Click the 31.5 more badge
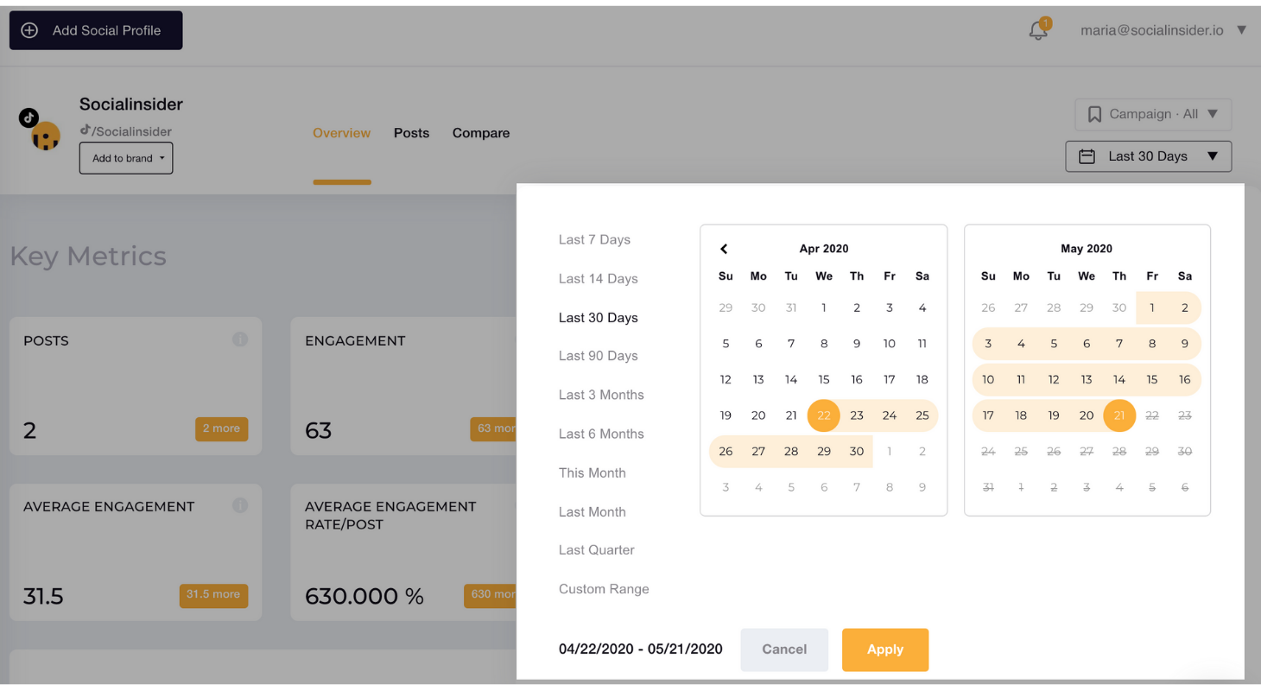The width and height of the screenshot is (1261, 691). pos(212,594)
